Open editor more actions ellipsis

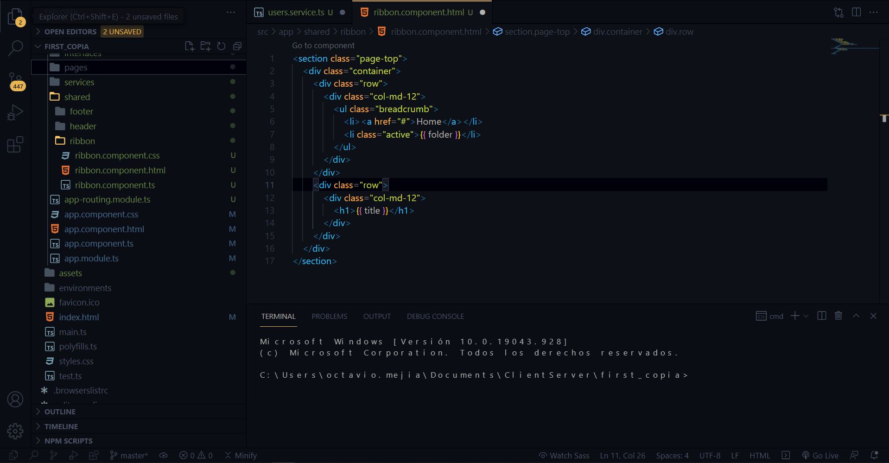point(874,13)
